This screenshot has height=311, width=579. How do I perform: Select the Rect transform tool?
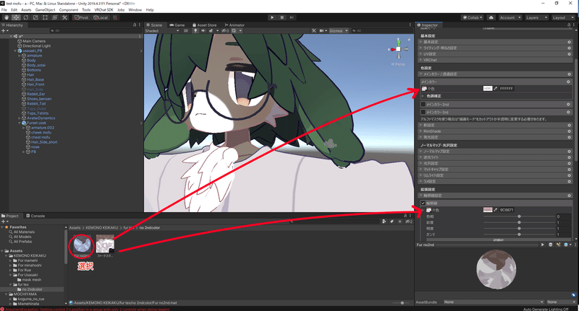tap(45, 17)
